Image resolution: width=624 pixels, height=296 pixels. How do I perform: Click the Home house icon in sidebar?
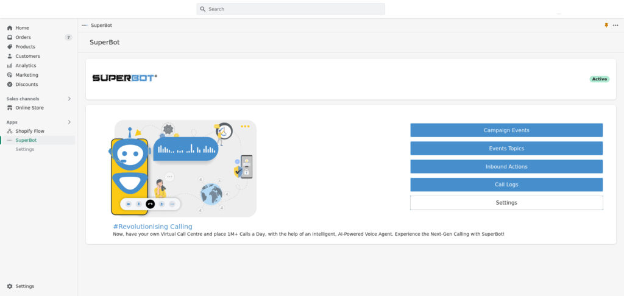10,28
